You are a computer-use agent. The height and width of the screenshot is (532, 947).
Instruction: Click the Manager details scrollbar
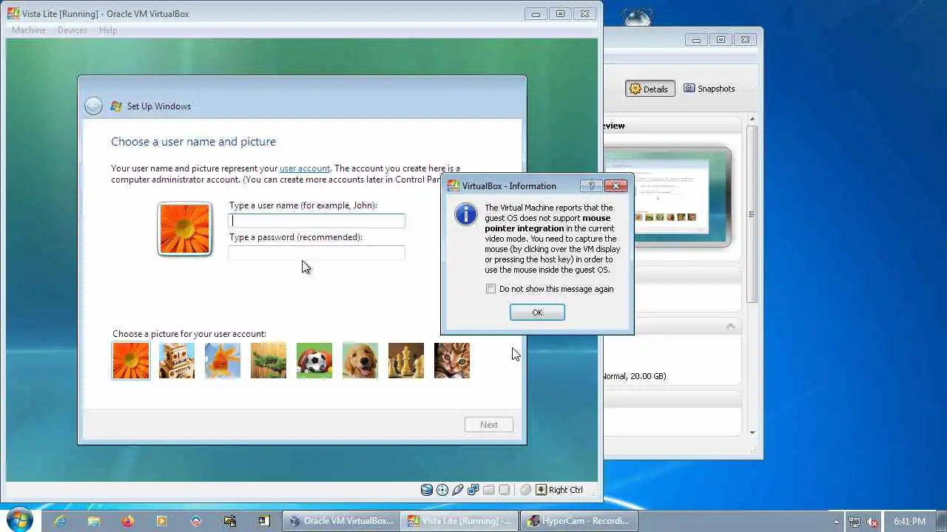coord(752,214)
